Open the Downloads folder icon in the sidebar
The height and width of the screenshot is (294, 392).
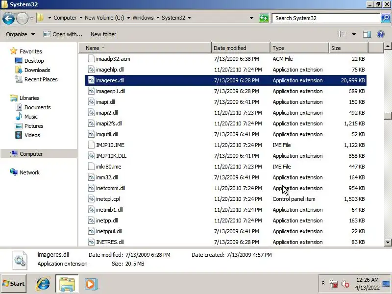(19, 70)
